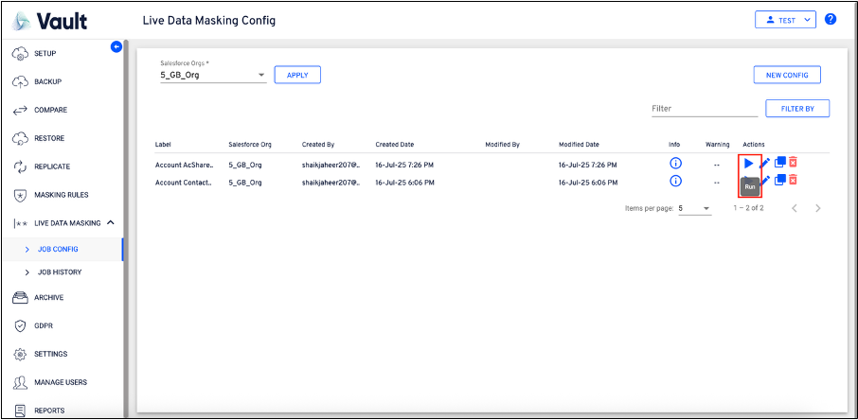
Task: Collapse the Live Data Masking section
Action: 111,223
